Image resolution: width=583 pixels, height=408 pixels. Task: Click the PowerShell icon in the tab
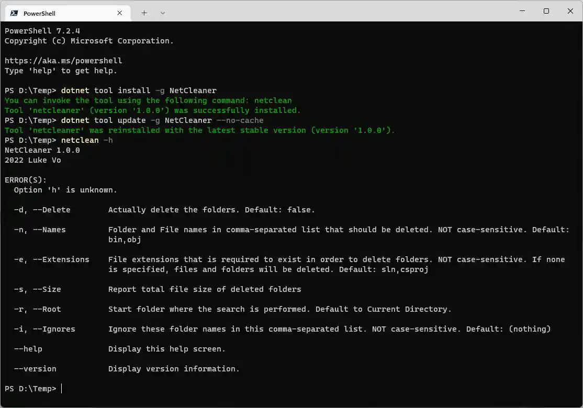[14, 13]
